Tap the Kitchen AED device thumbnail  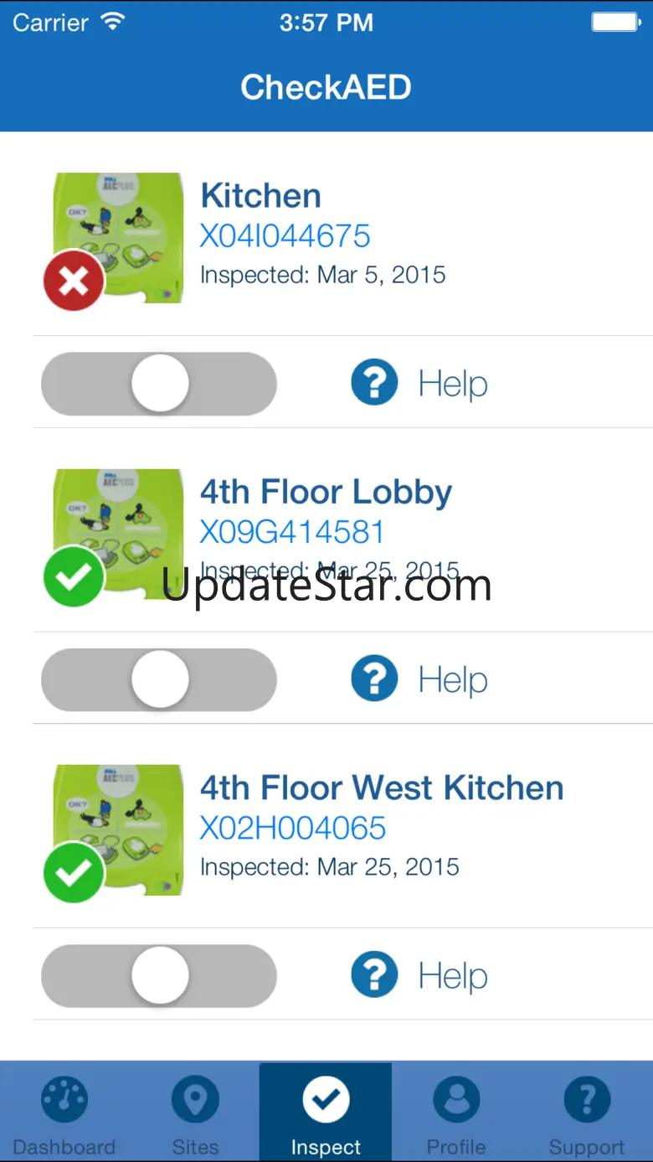click(x=118, y=238)
